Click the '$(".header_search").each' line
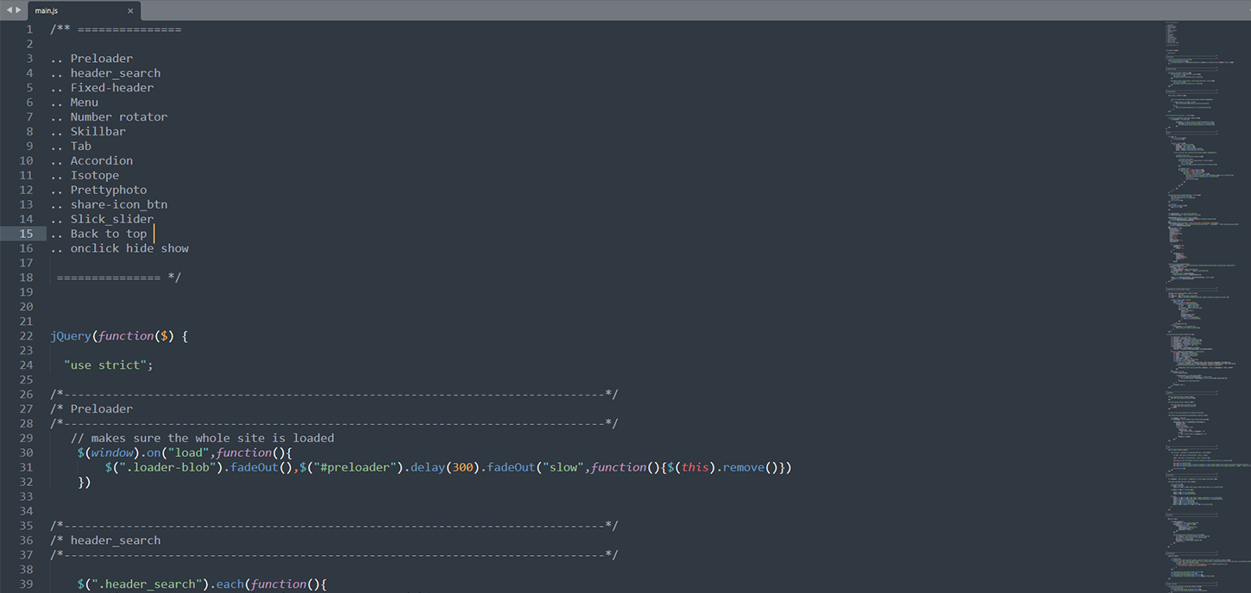The height and width of the screenshot is (593, 1251). [x=203, y=584]
